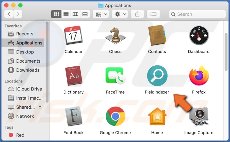
Task: Select the Dashboard app icon
Action: tap(199, 35)
